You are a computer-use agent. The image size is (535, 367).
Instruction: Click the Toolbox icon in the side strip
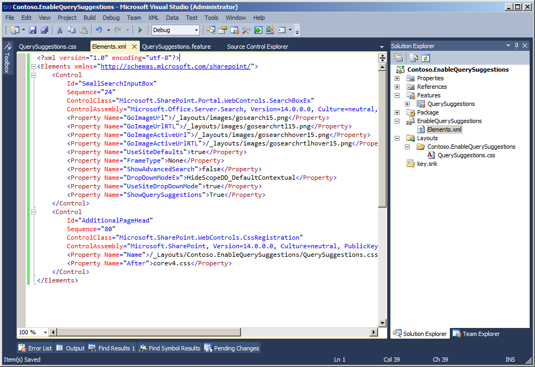[7, 46]
